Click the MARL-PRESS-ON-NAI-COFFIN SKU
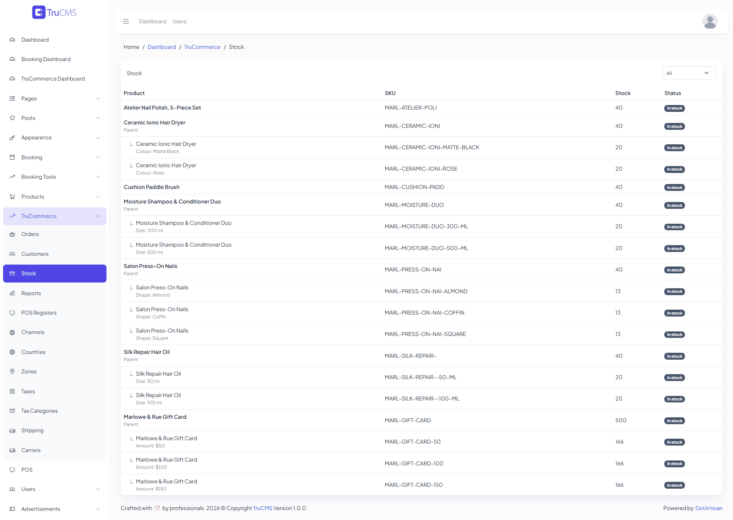This screenshot has width=733, height=520. point(425,313)
